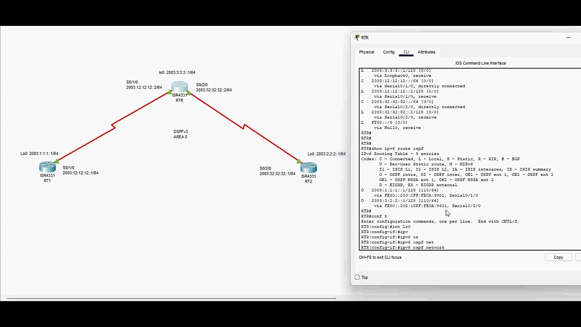This screenshot has height=327, width=581.
Task: Select label lo0: 2003:3:3:3::1/64
Action: [x=177, y=73]
